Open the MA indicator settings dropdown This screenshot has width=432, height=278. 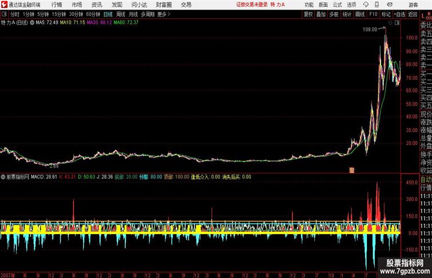[x=32, y=23]
